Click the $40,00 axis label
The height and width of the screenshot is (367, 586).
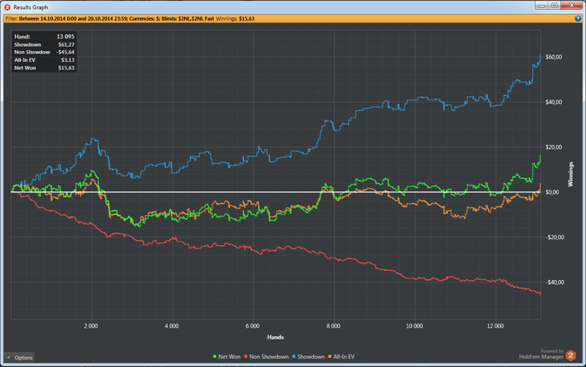pyautogui.click(x=553, y=102)
